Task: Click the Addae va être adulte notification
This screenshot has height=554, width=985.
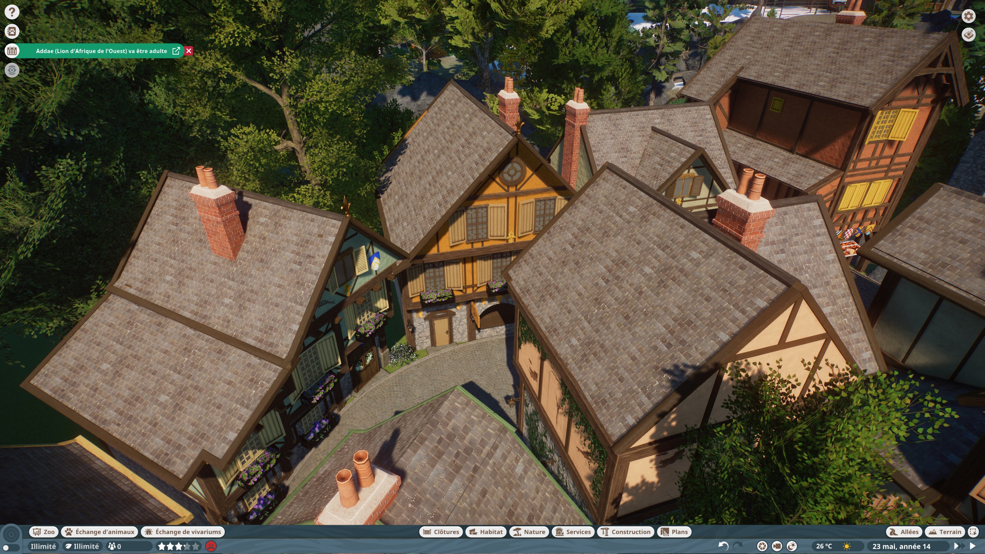Action: pyautogui.click(x=102, y=51)
